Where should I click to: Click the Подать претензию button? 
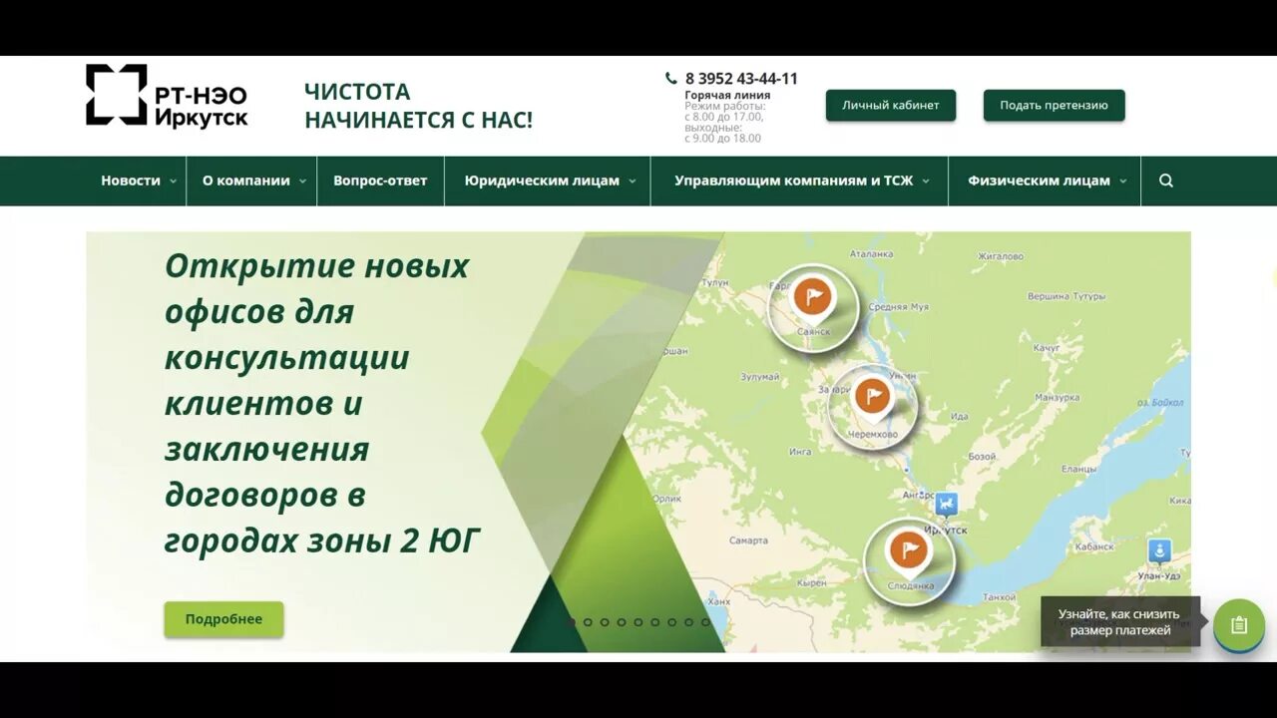(1055, 106)
